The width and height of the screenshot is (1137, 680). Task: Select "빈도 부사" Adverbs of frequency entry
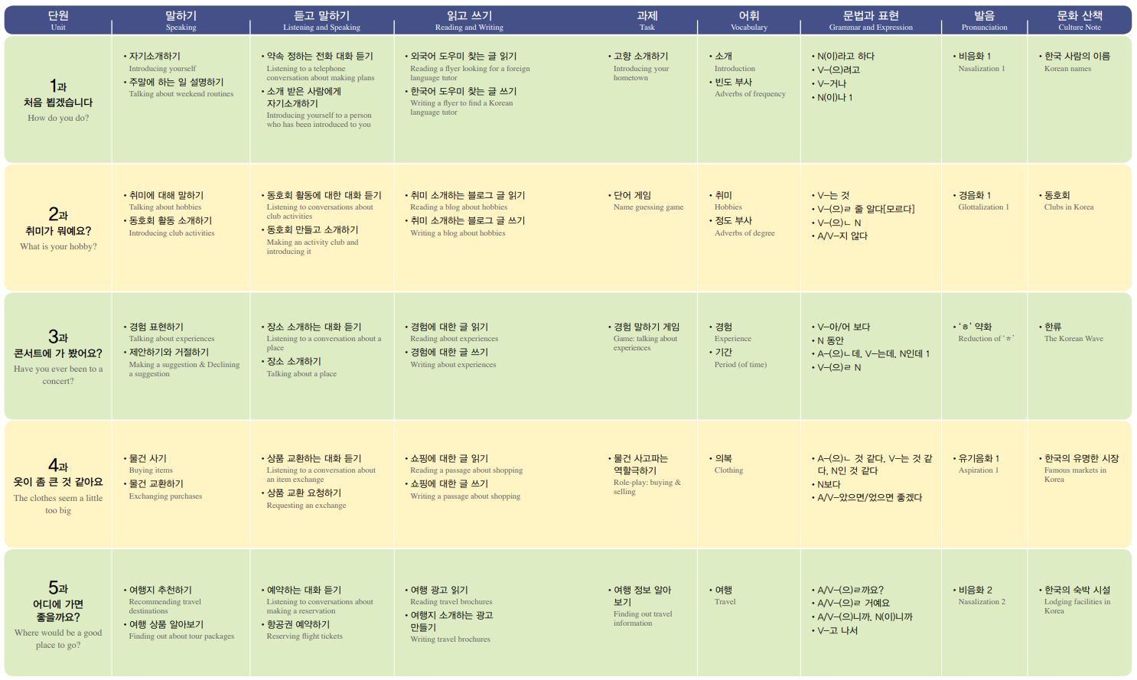(733, 82)
